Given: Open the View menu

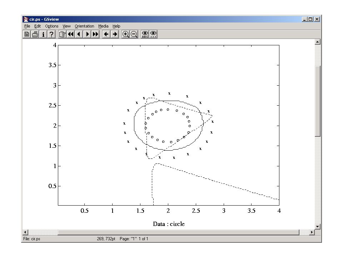Looking at the screenshot, I should coord(66,26).
